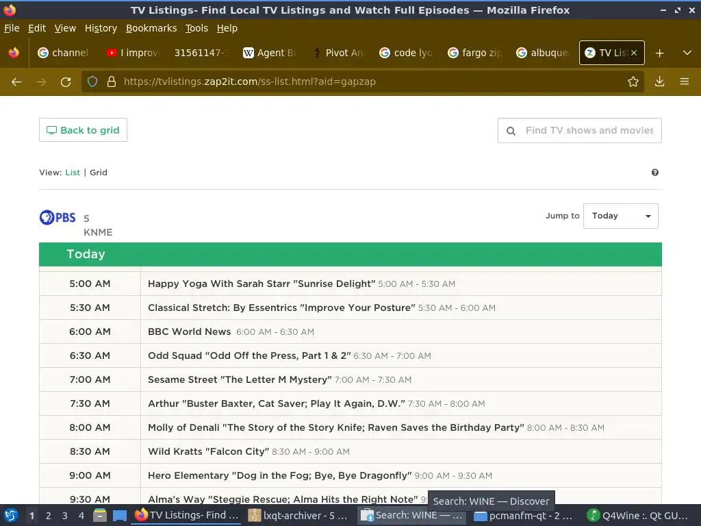Open the Bookmarks menu
701x526 pixels.
coord(151,28)
